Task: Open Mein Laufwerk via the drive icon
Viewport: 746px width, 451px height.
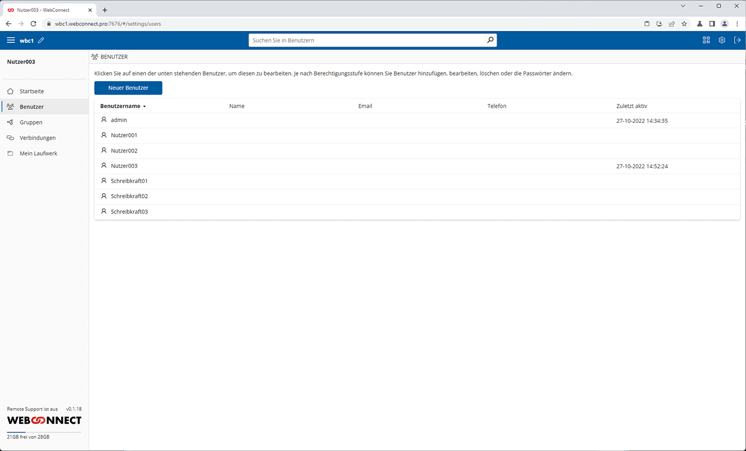Action: [x=10, y=153]
